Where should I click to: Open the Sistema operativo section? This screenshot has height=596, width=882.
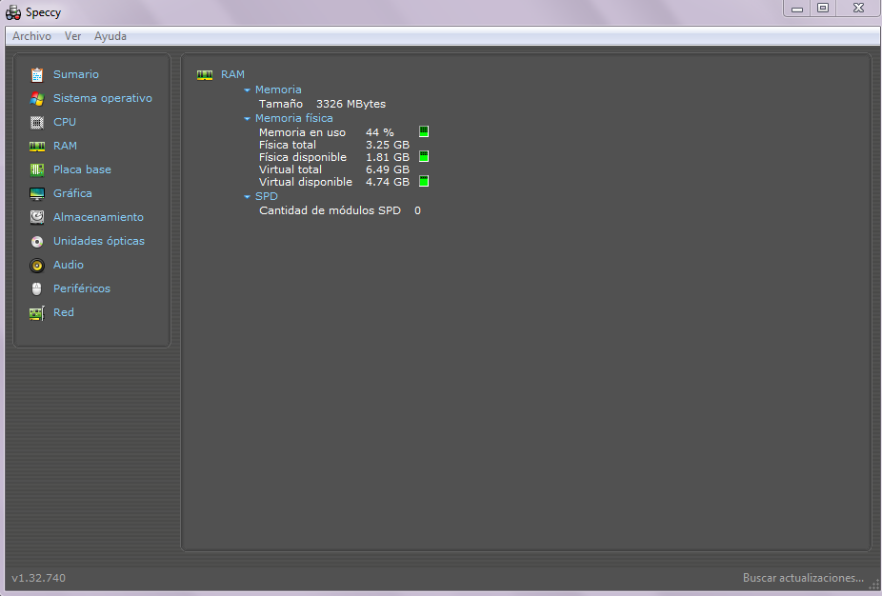click(x=102, y=98)
